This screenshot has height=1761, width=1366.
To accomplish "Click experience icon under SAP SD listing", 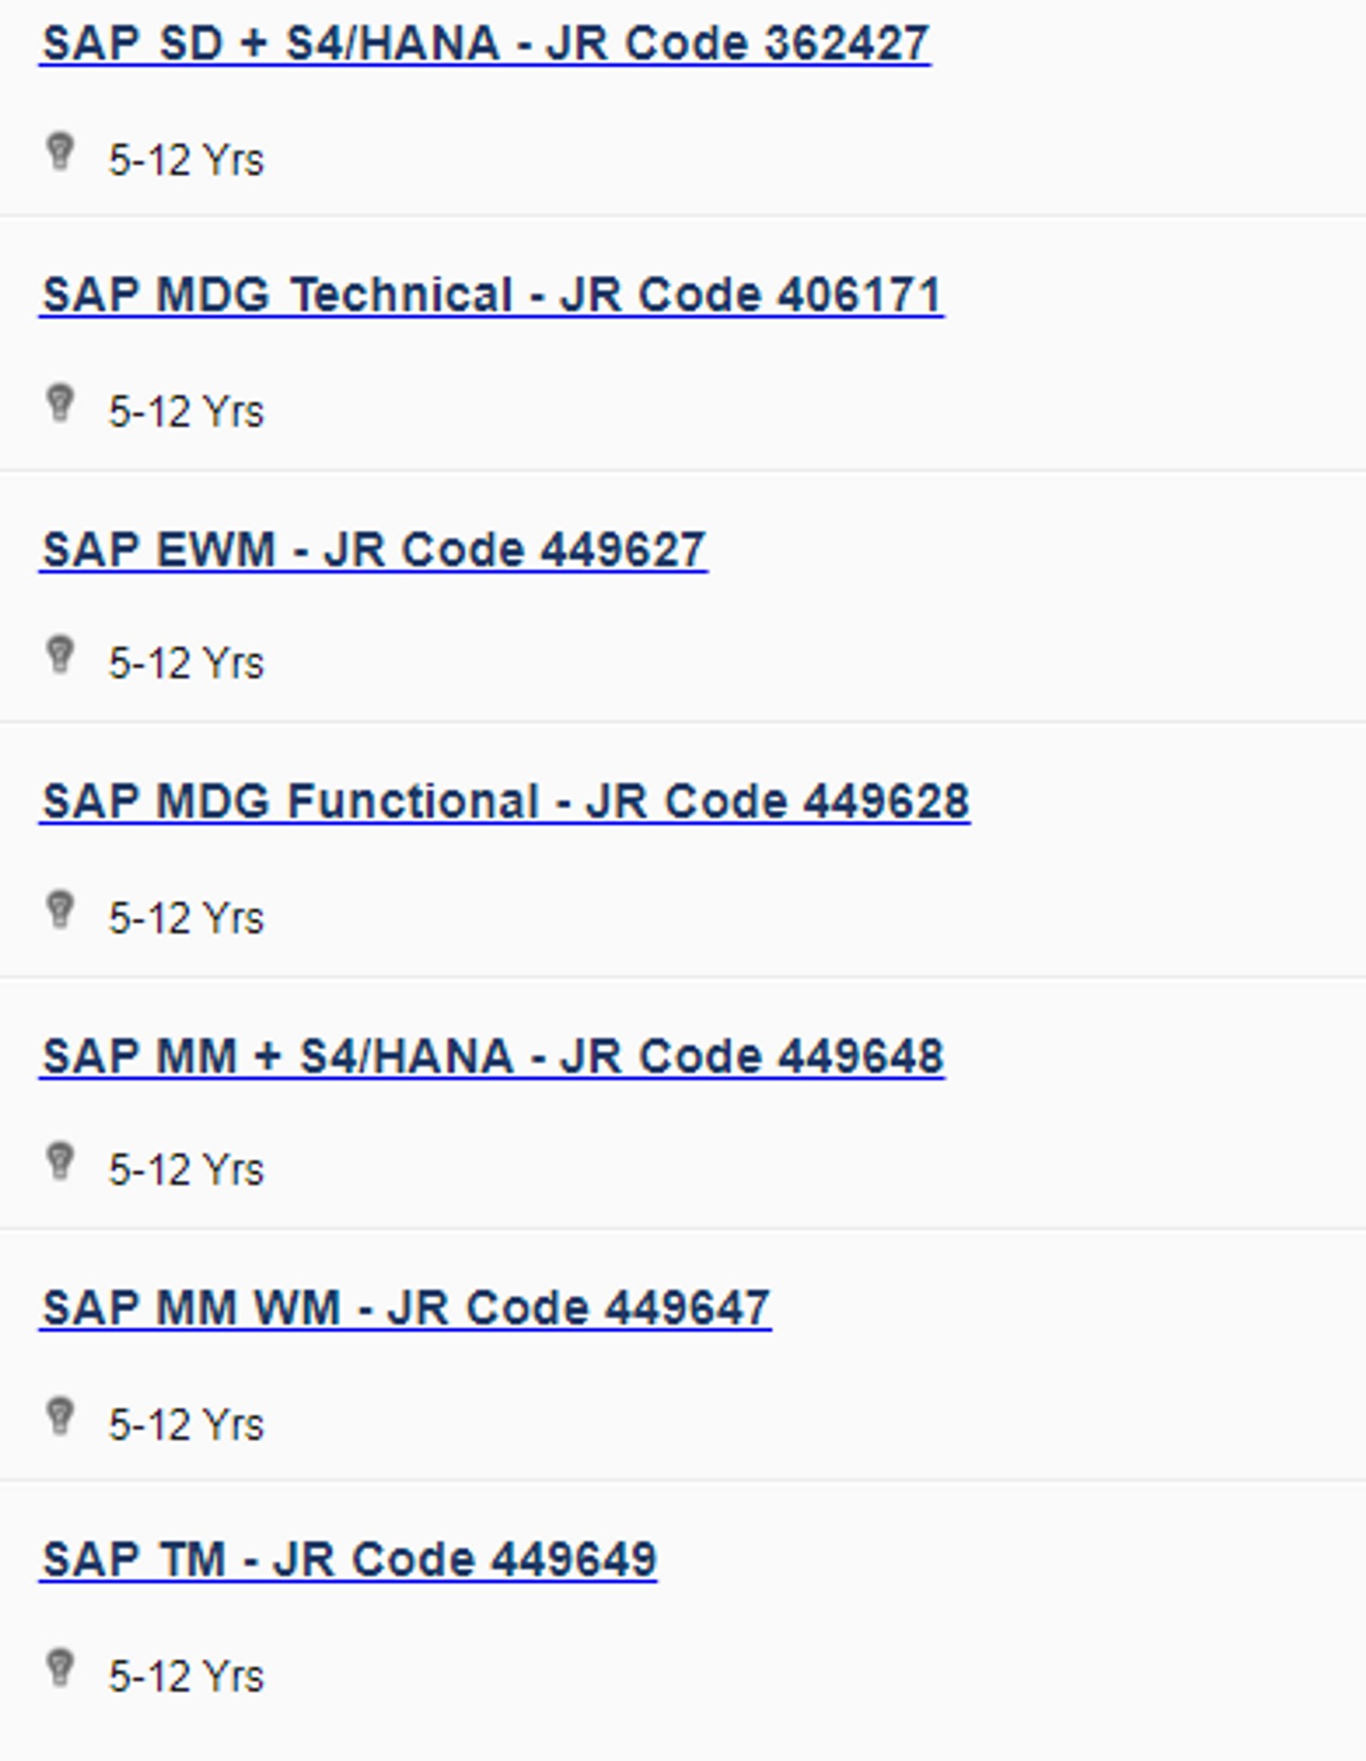I will point(60,152).
